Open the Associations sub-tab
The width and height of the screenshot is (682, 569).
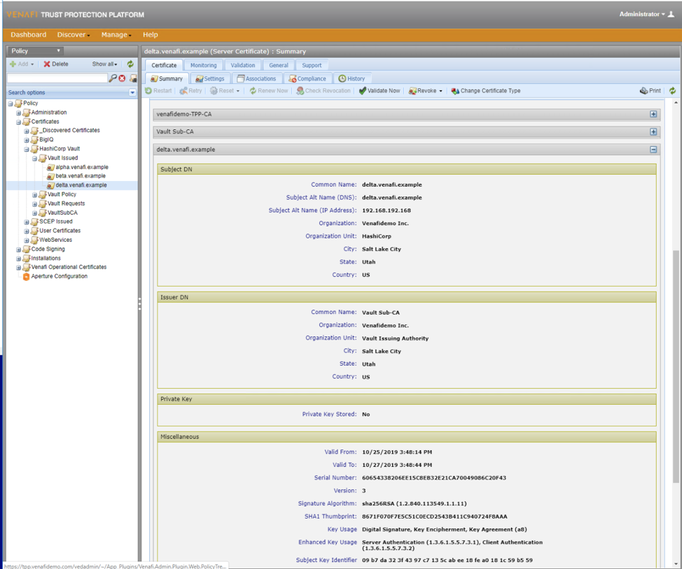click(x=256, y=78)
